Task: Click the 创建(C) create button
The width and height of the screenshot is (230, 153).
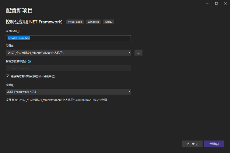Action: (214, 144)
